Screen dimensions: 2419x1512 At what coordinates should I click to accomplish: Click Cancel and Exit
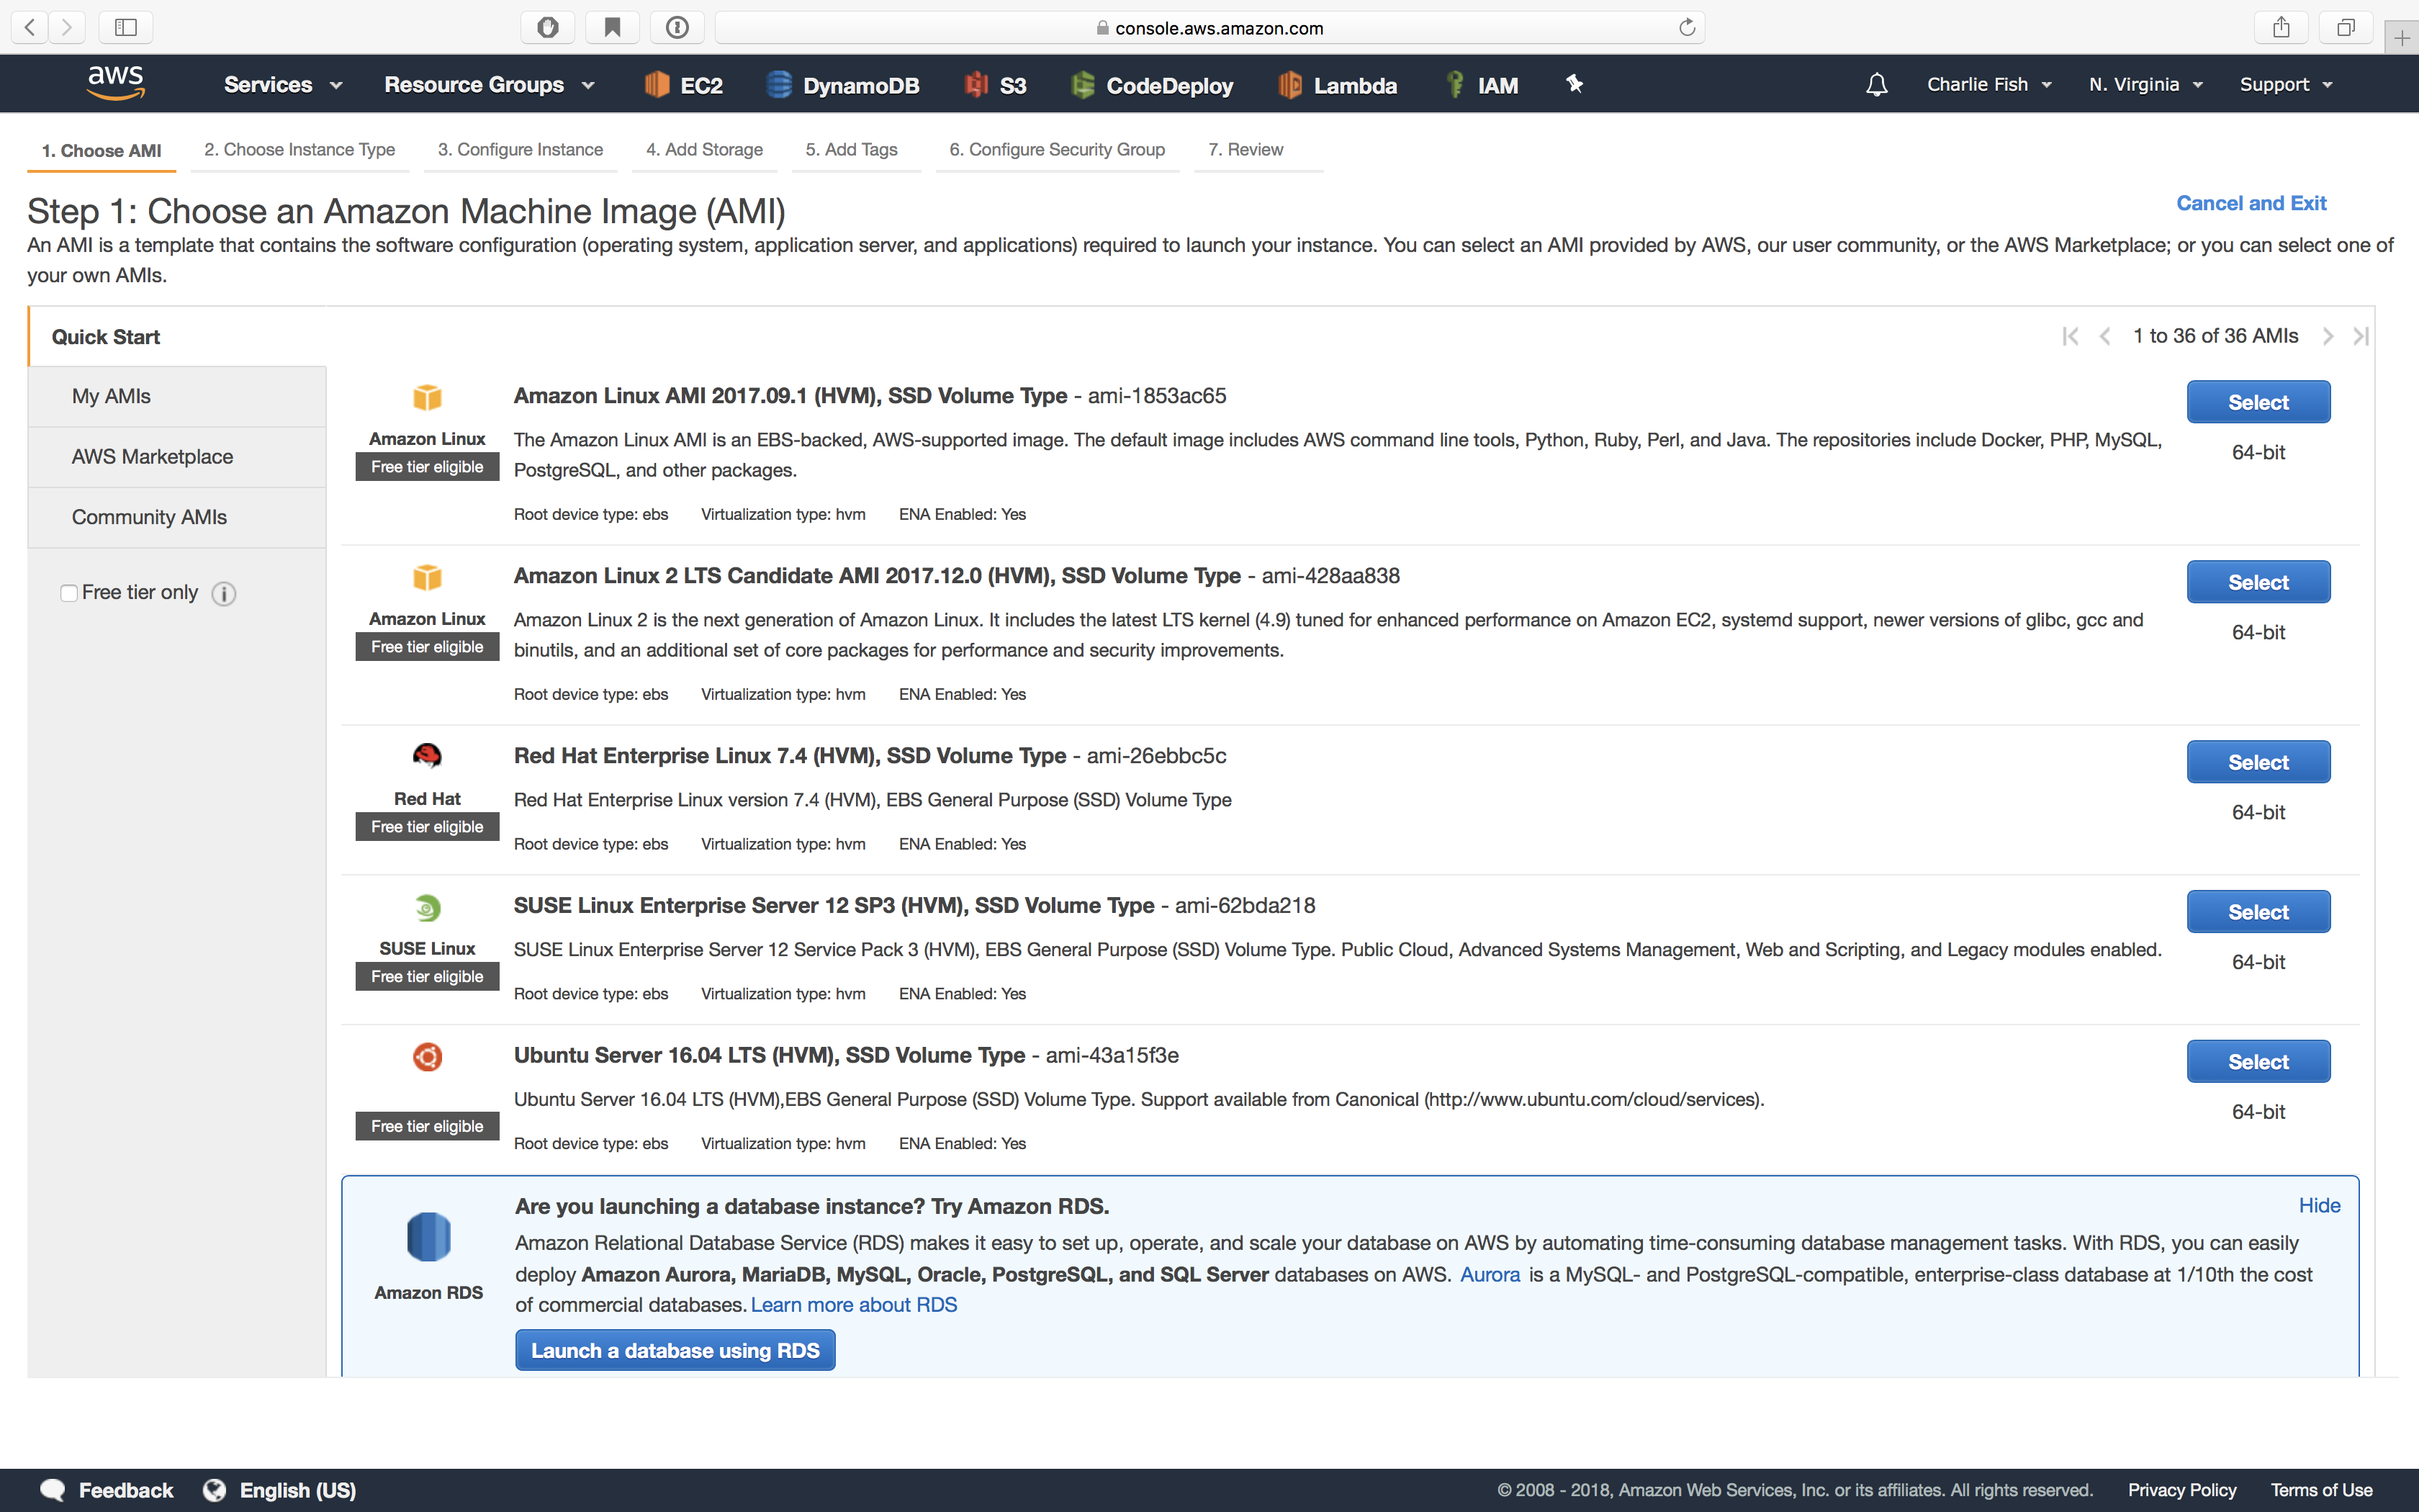pos(2252,203)
